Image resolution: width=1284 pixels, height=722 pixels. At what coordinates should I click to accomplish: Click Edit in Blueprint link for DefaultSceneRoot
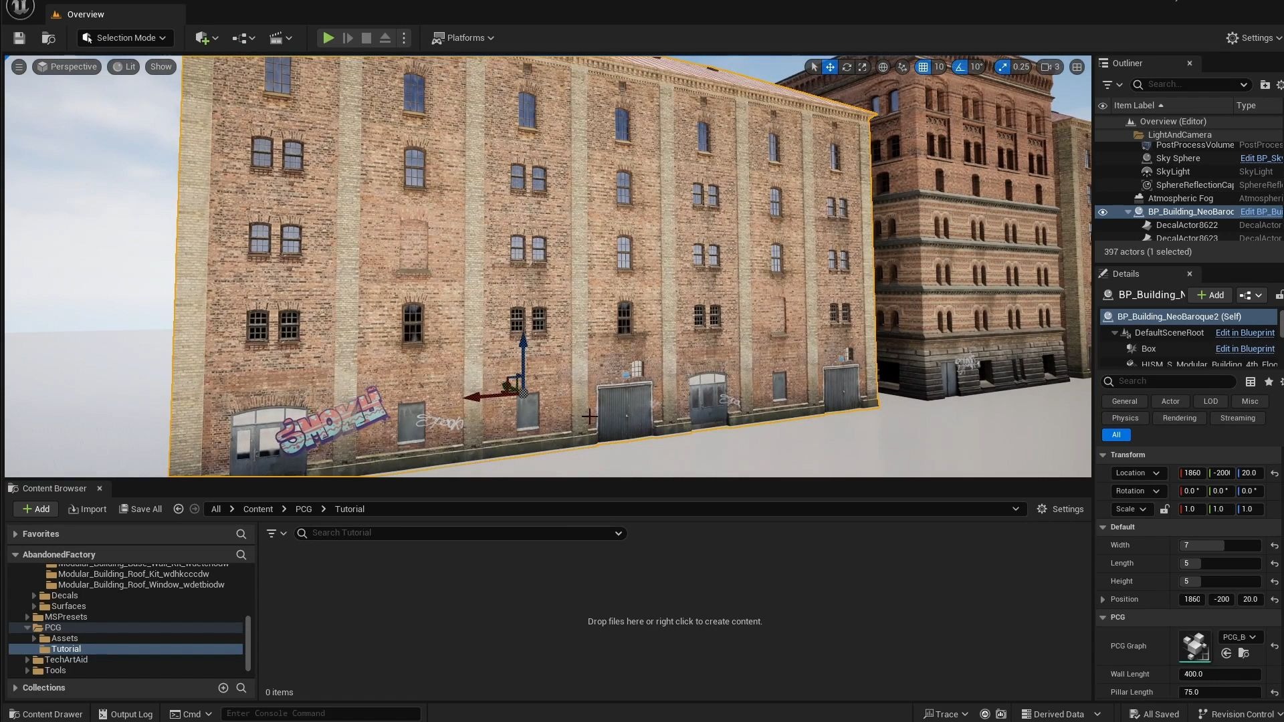pos(1245,333)
